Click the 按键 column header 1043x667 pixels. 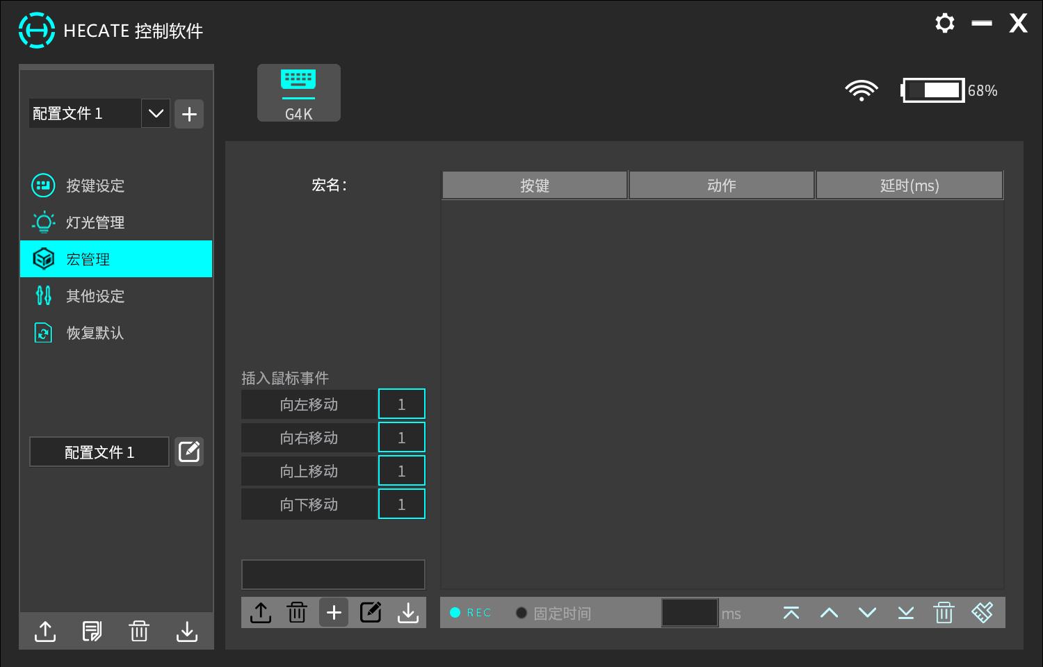click(535, 185)
